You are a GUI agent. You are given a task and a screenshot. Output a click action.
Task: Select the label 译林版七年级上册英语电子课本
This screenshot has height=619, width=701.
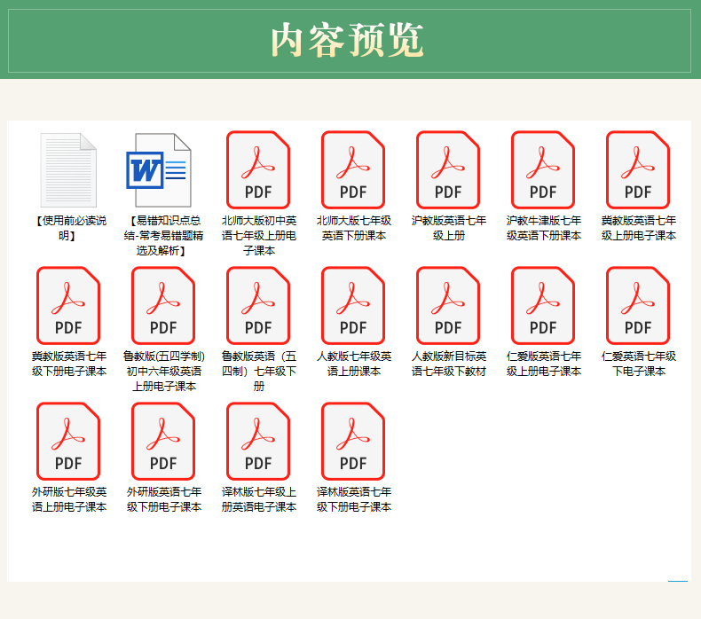click(x=259, y=499)
